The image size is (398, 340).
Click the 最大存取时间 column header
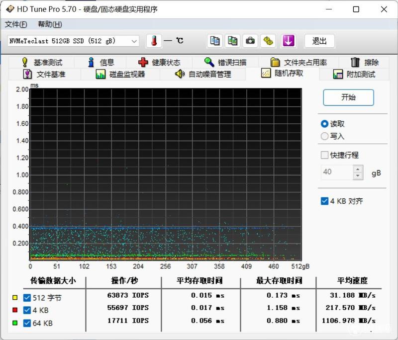279,281
